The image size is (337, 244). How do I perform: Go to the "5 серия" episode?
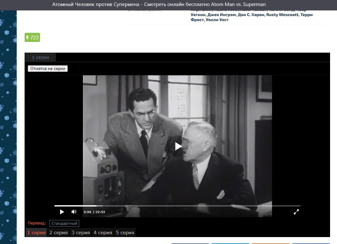(x=125, y=233)
